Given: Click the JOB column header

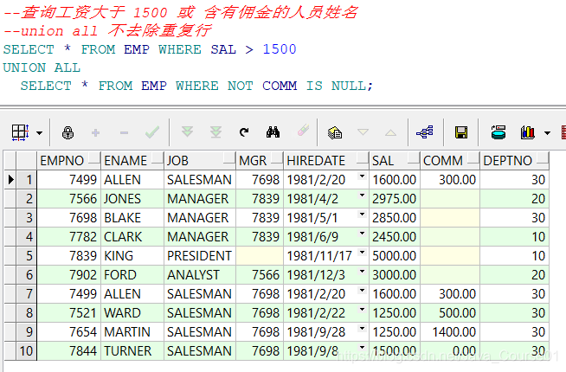Looking at the screenshot, I should click(x=200, y=161).
